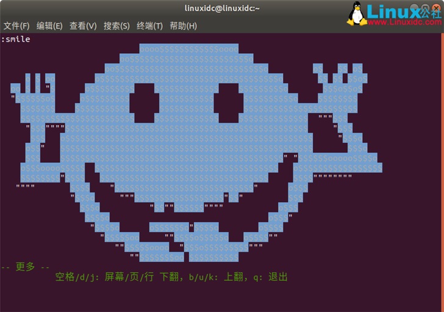Click the -- 更多 -- pager prompt
Screen dimensions: 444x312
pyautogui.click(x=26, y=266)
